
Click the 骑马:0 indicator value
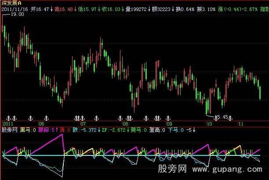click(x=139, y=130)
